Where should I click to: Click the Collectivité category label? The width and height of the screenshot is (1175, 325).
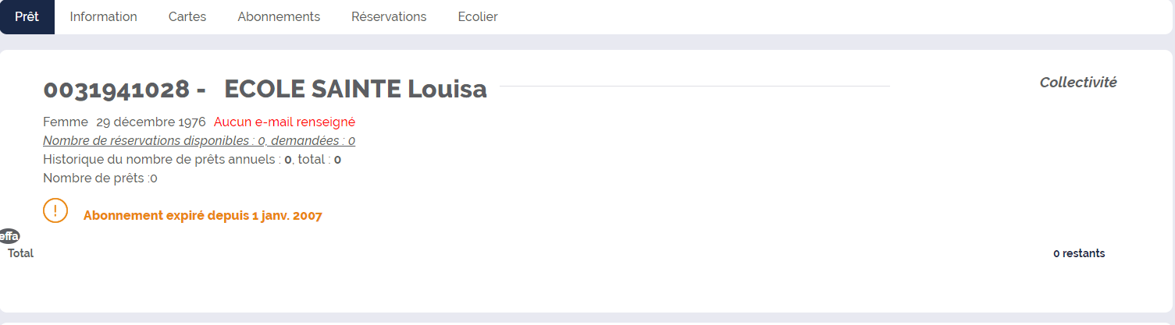[1078, 82]
